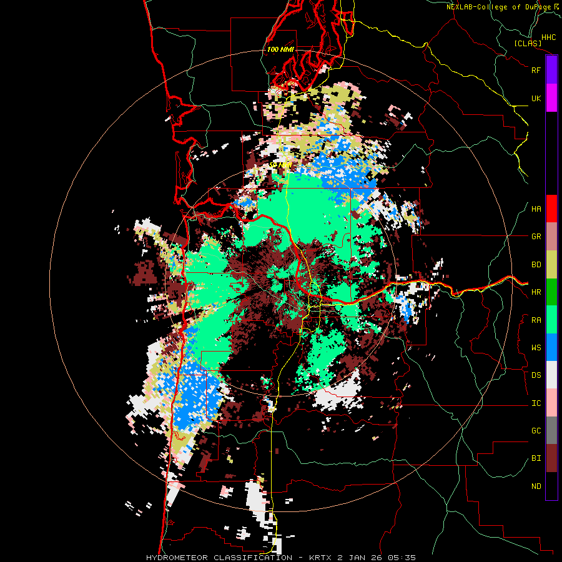The height and width of the screenshot is (562, 562).
Task: Click the GC gray legend swatch
Action: click(x=551, y=430)
